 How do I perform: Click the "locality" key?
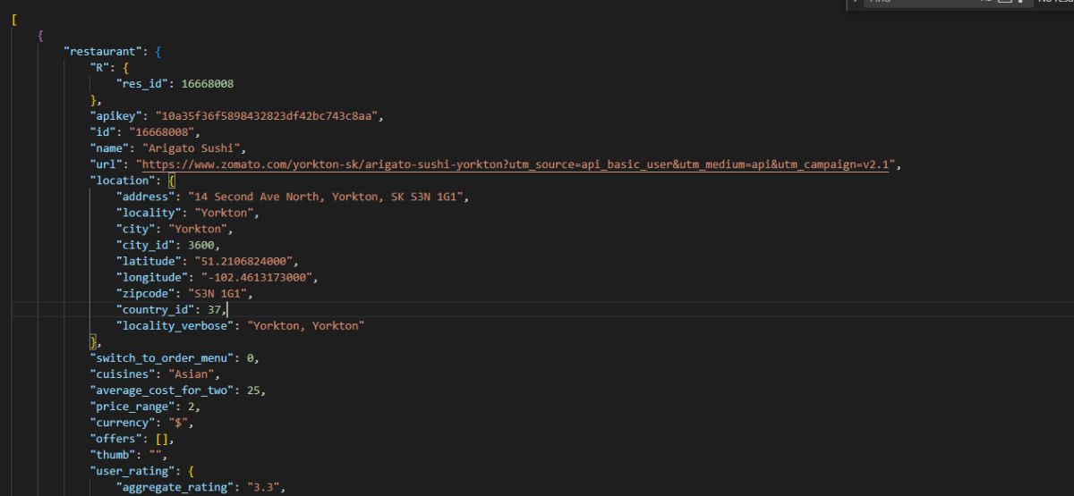[149, 213]
